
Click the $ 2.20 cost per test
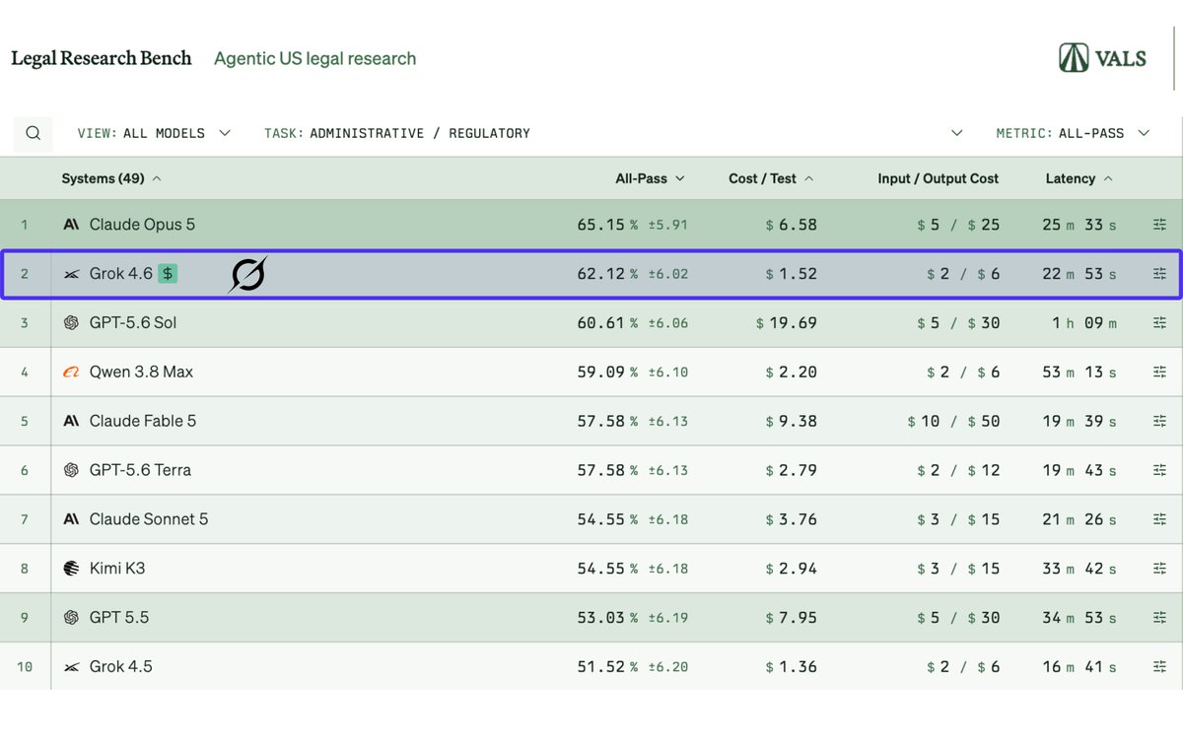click(x=792, y=373)
